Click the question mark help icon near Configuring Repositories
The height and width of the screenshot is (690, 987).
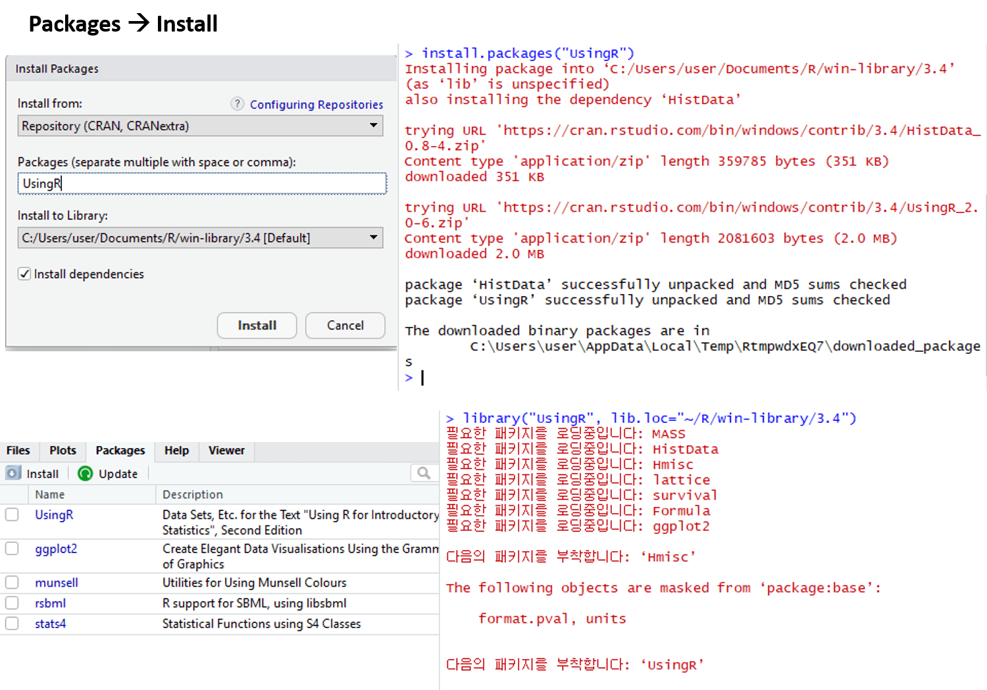(x=237, y=104)
